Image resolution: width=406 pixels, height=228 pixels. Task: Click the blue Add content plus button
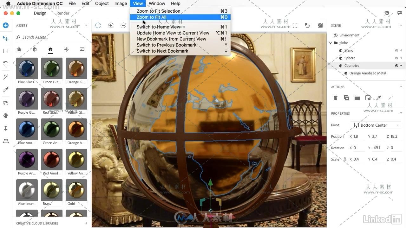[x=6, y=25]
